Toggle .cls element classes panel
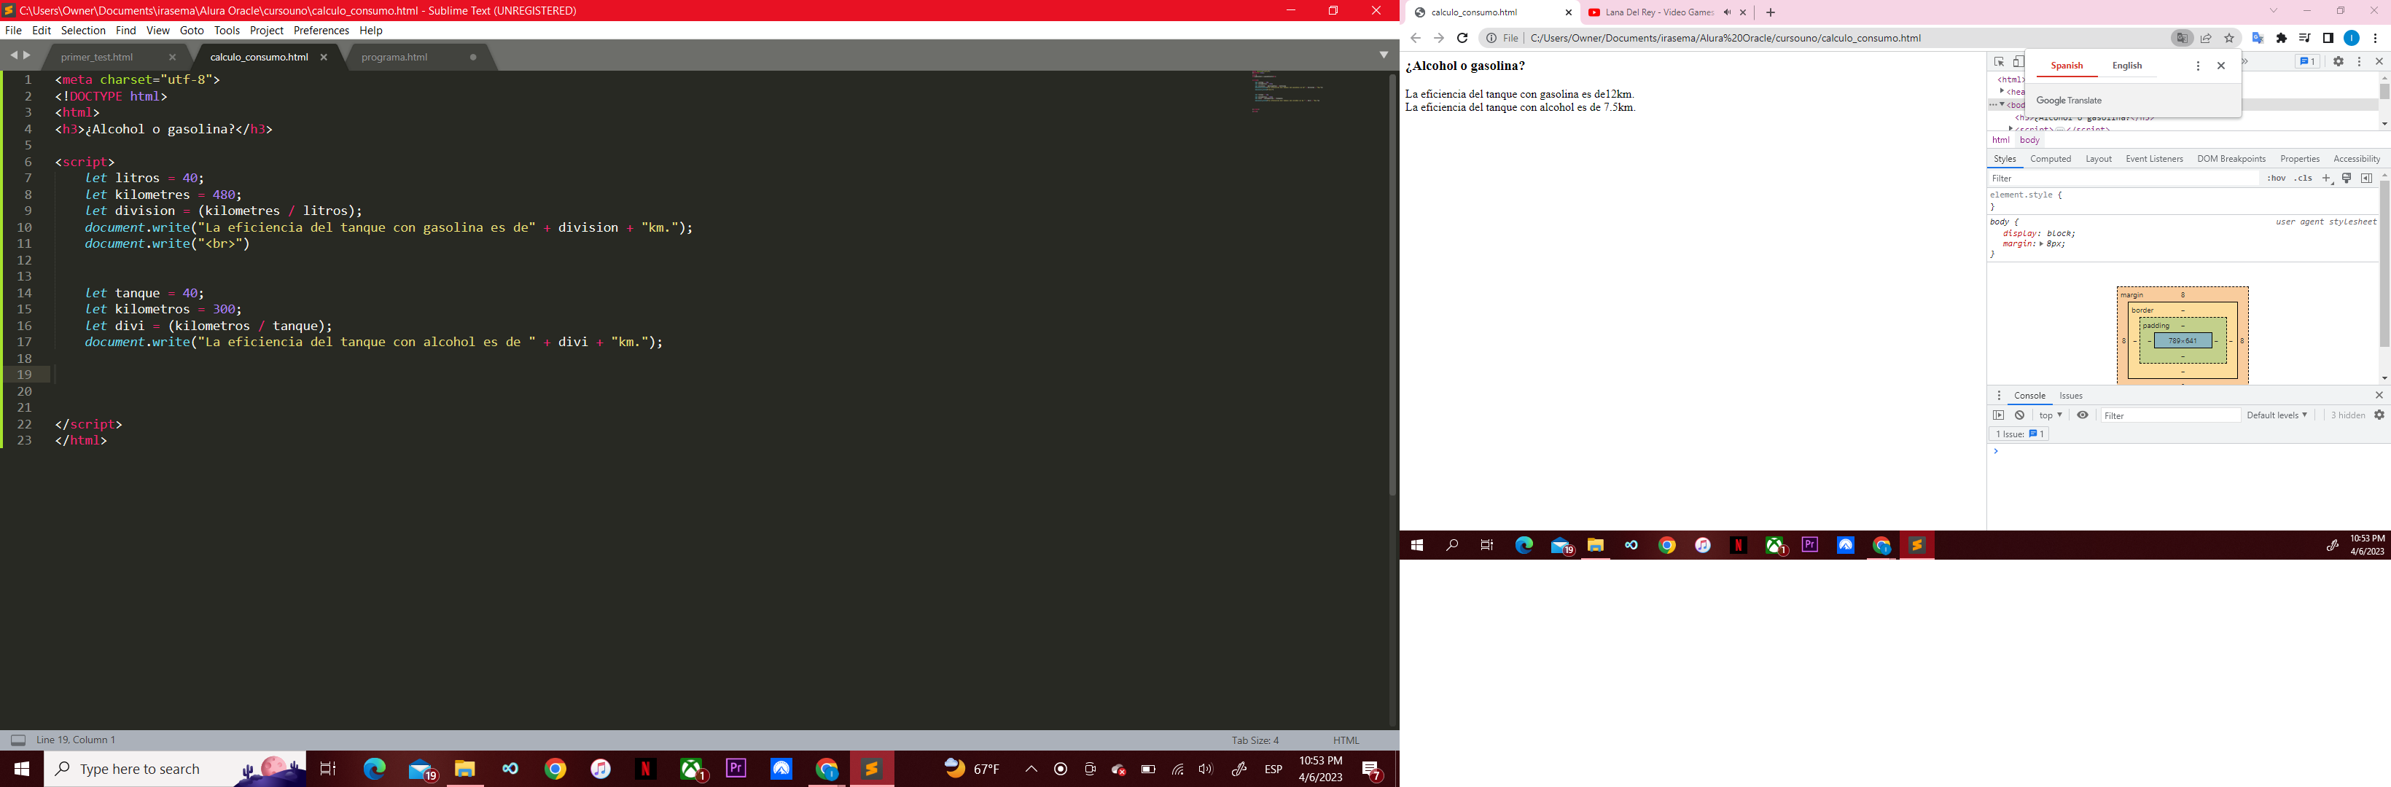This screenshot has width=2391, height=787. [2303, 179]
